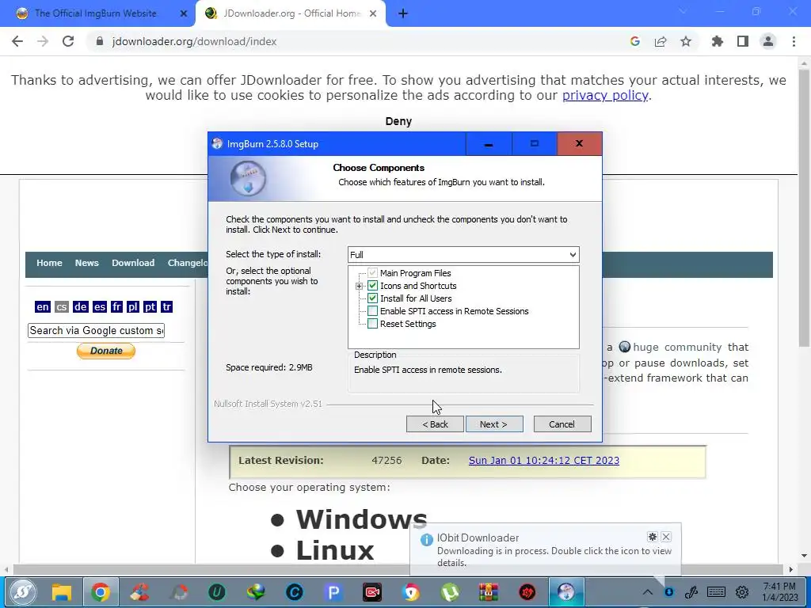This screenshot has width=811, height=608.
Task: Click the ImgBurn setup taskbar icon
Action: (x=566, y=592)
